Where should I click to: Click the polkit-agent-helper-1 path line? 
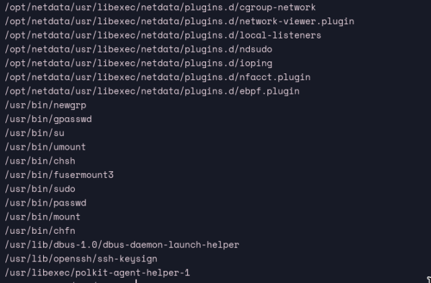click(98, 273)
